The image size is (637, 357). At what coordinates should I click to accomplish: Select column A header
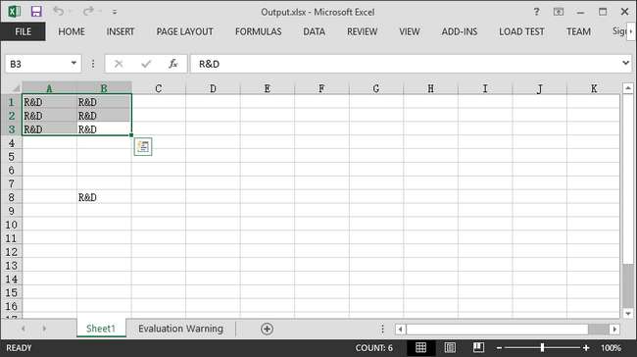click(49, 88)
